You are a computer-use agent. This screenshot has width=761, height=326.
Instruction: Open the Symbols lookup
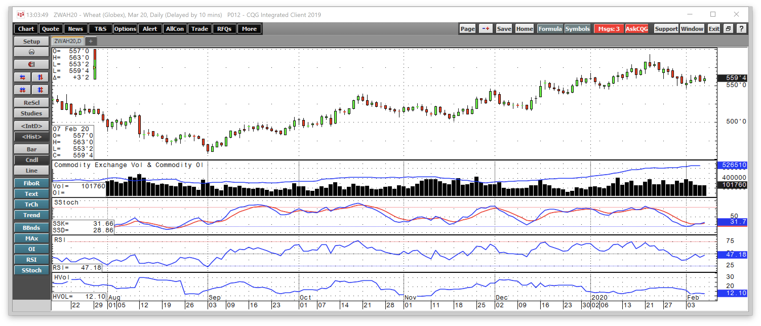(577, 29)
